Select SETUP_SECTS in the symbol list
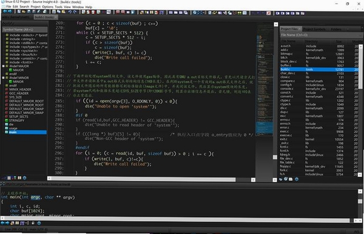This screenshot has width=364, height=234. pos(19,117)
